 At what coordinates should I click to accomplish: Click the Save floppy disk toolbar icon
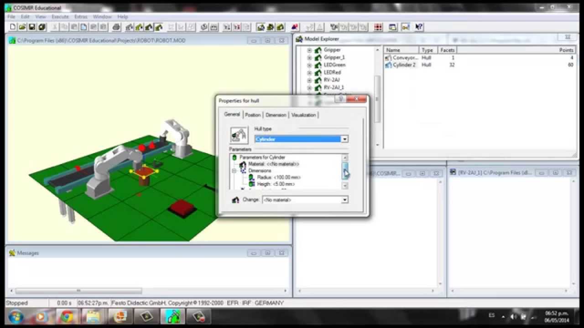(x=32, y=27)
